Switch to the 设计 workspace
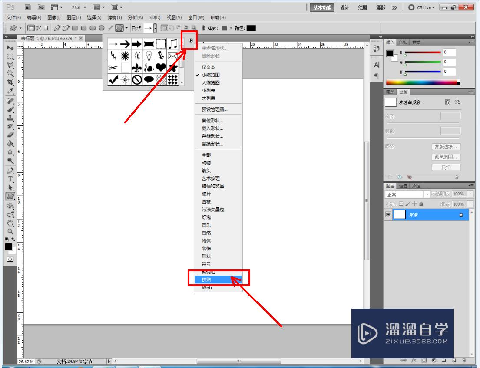 tap(345, 7)
